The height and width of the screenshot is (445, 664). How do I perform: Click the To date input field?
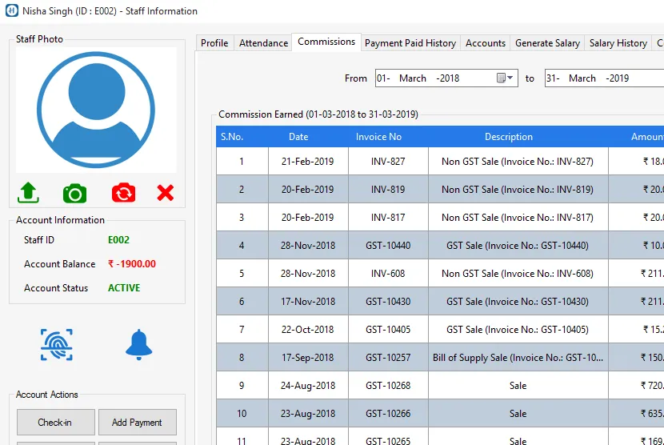(600, 78)
